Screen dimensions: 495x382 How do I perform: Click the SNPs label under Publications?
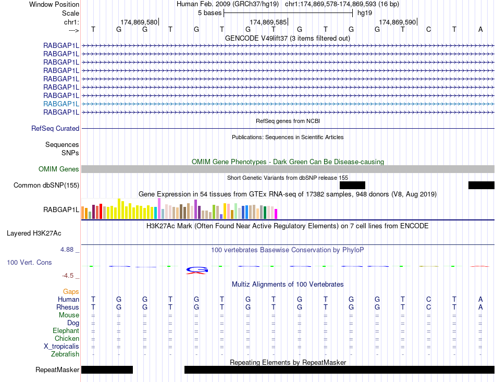(x=70, y=153)
